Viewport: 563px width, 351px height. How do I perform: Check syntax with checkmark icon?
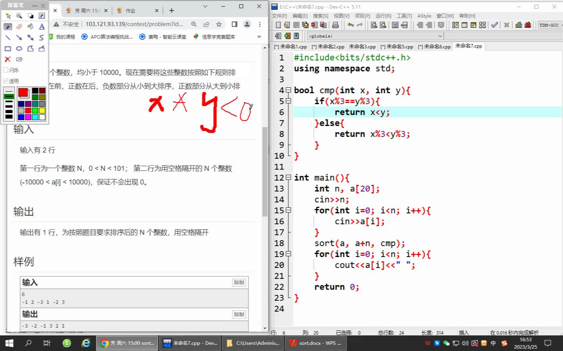pyautogui.click(x=495, y=25)
